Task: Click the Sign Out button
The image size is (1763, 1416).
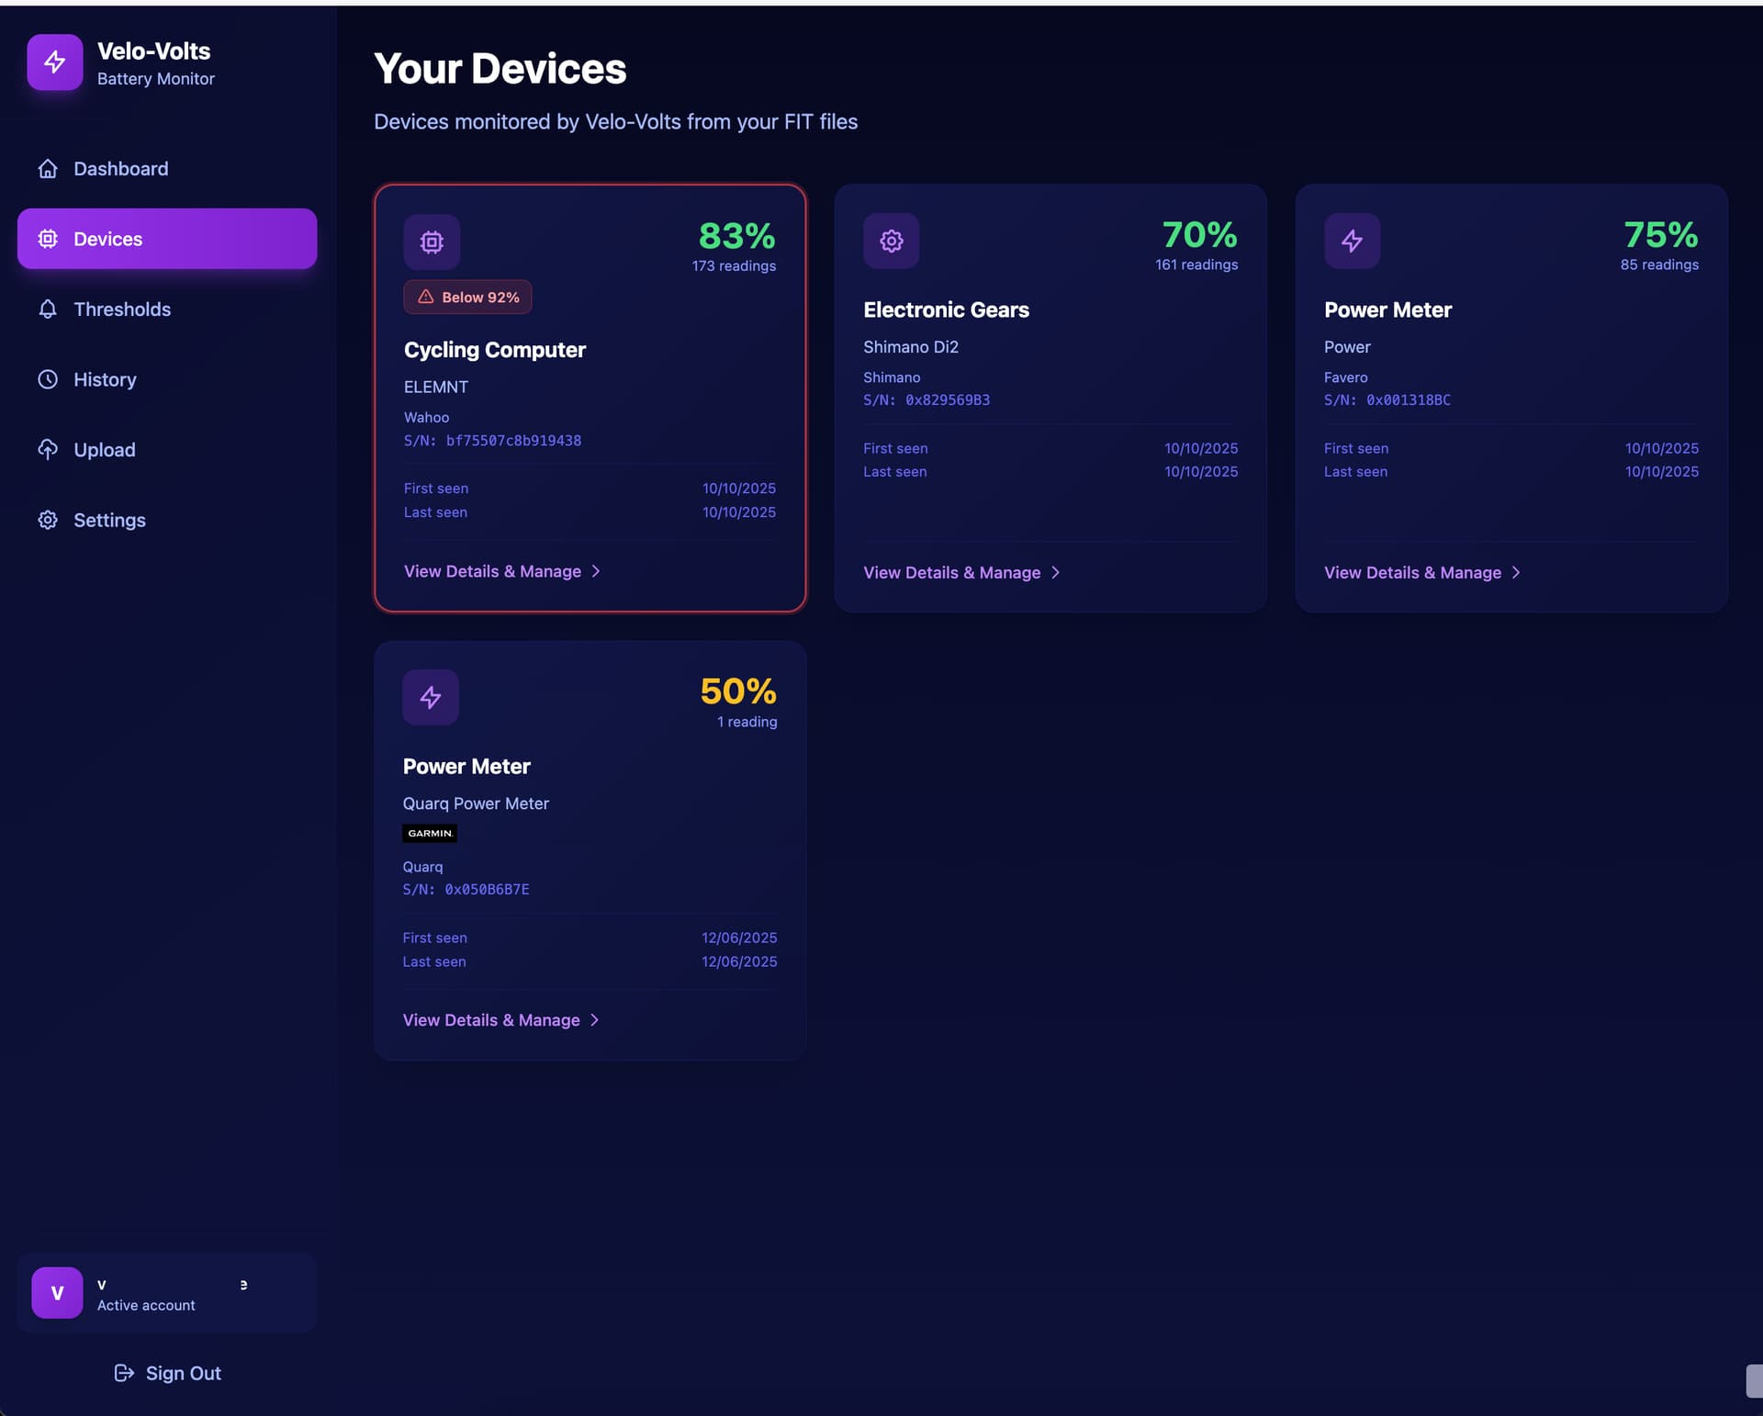Action: 167,1373
